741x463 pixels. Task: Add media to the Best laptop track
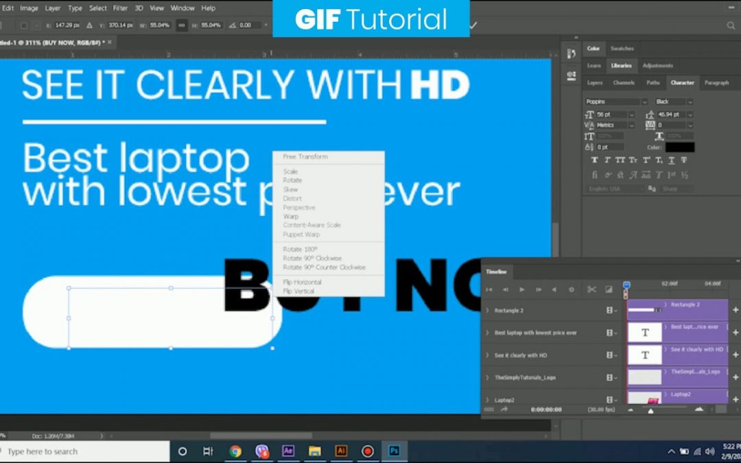[736, 332]
